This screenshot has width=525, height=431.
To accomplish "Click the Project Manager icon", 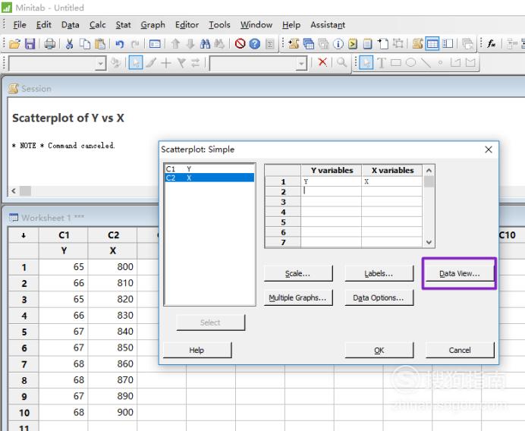I will click(x=448, y=44).
